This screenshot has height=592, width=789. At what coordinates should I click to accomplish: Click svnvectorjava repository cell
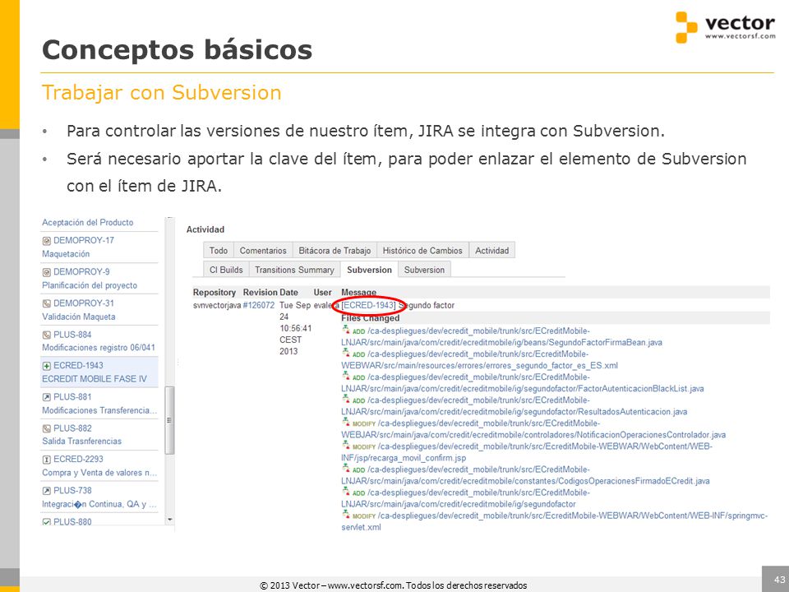(217, 305)
